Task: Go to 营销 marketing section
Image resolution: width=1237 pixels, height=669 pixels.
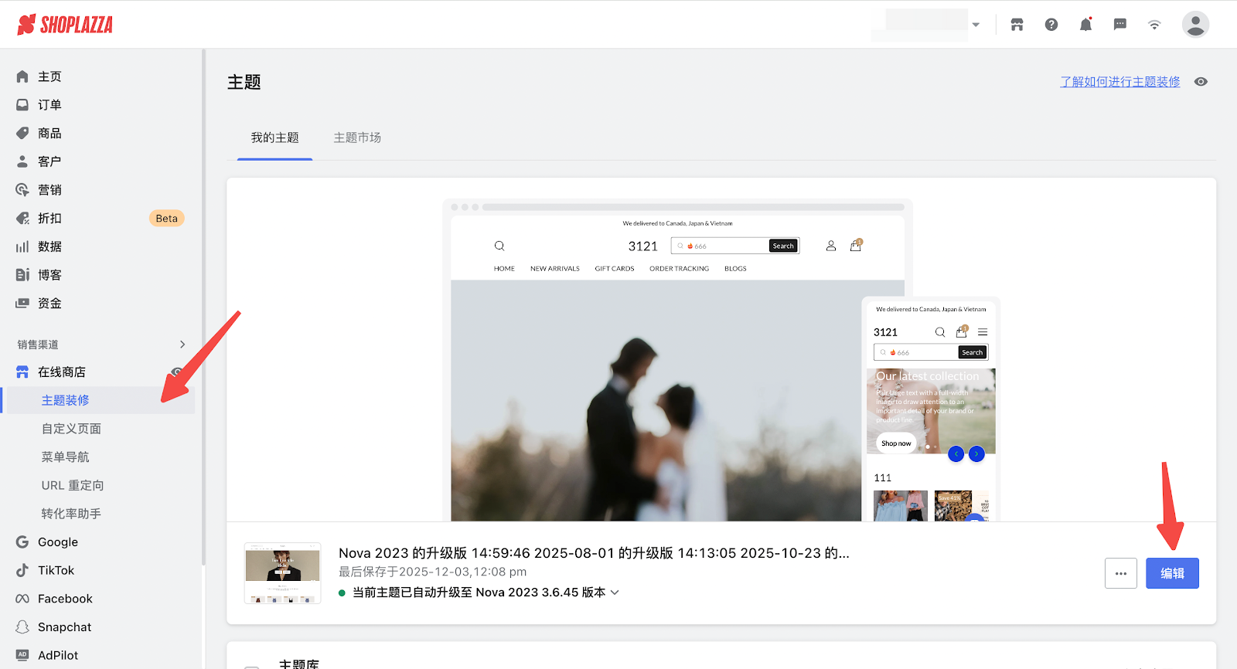Action: click(x=49, y=190)
